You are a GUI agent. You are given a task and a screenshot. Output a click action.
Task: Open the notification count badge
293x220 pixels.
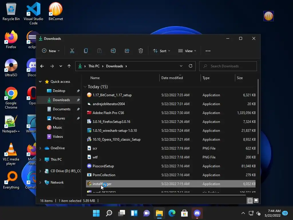(x=285, y=213)
